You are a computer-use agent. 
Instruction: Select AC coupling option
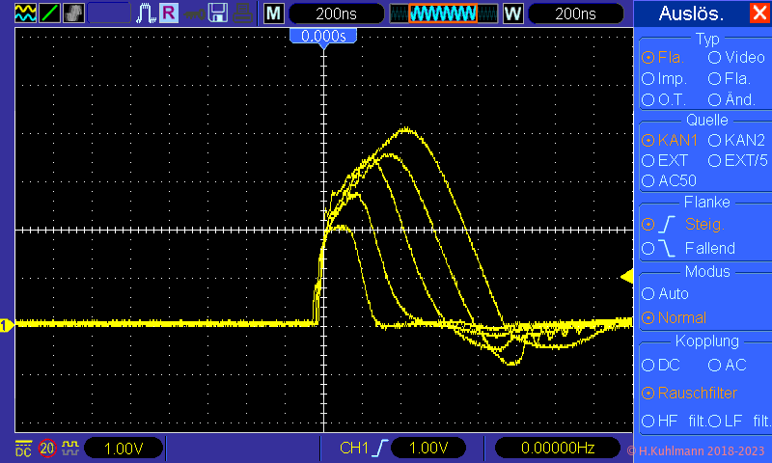[x=715, y=366]
